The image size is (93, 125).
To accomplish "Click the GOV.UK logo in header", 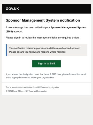I will [x=12, y=9].
